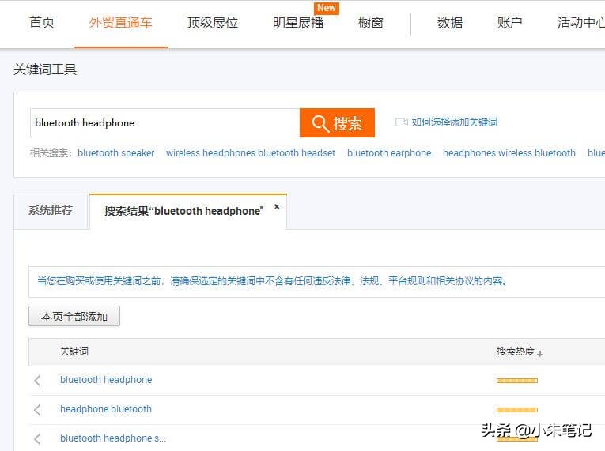Open the 如何选择添加关键词 help link
The height and width of the screenshot is (451, 605).
(x=455, y=122)
